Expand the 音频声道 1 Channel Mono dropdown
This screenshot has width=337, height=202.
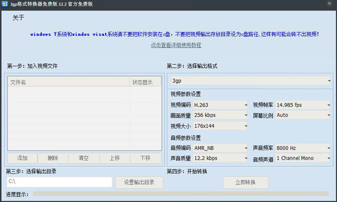(x=303, y=158)
